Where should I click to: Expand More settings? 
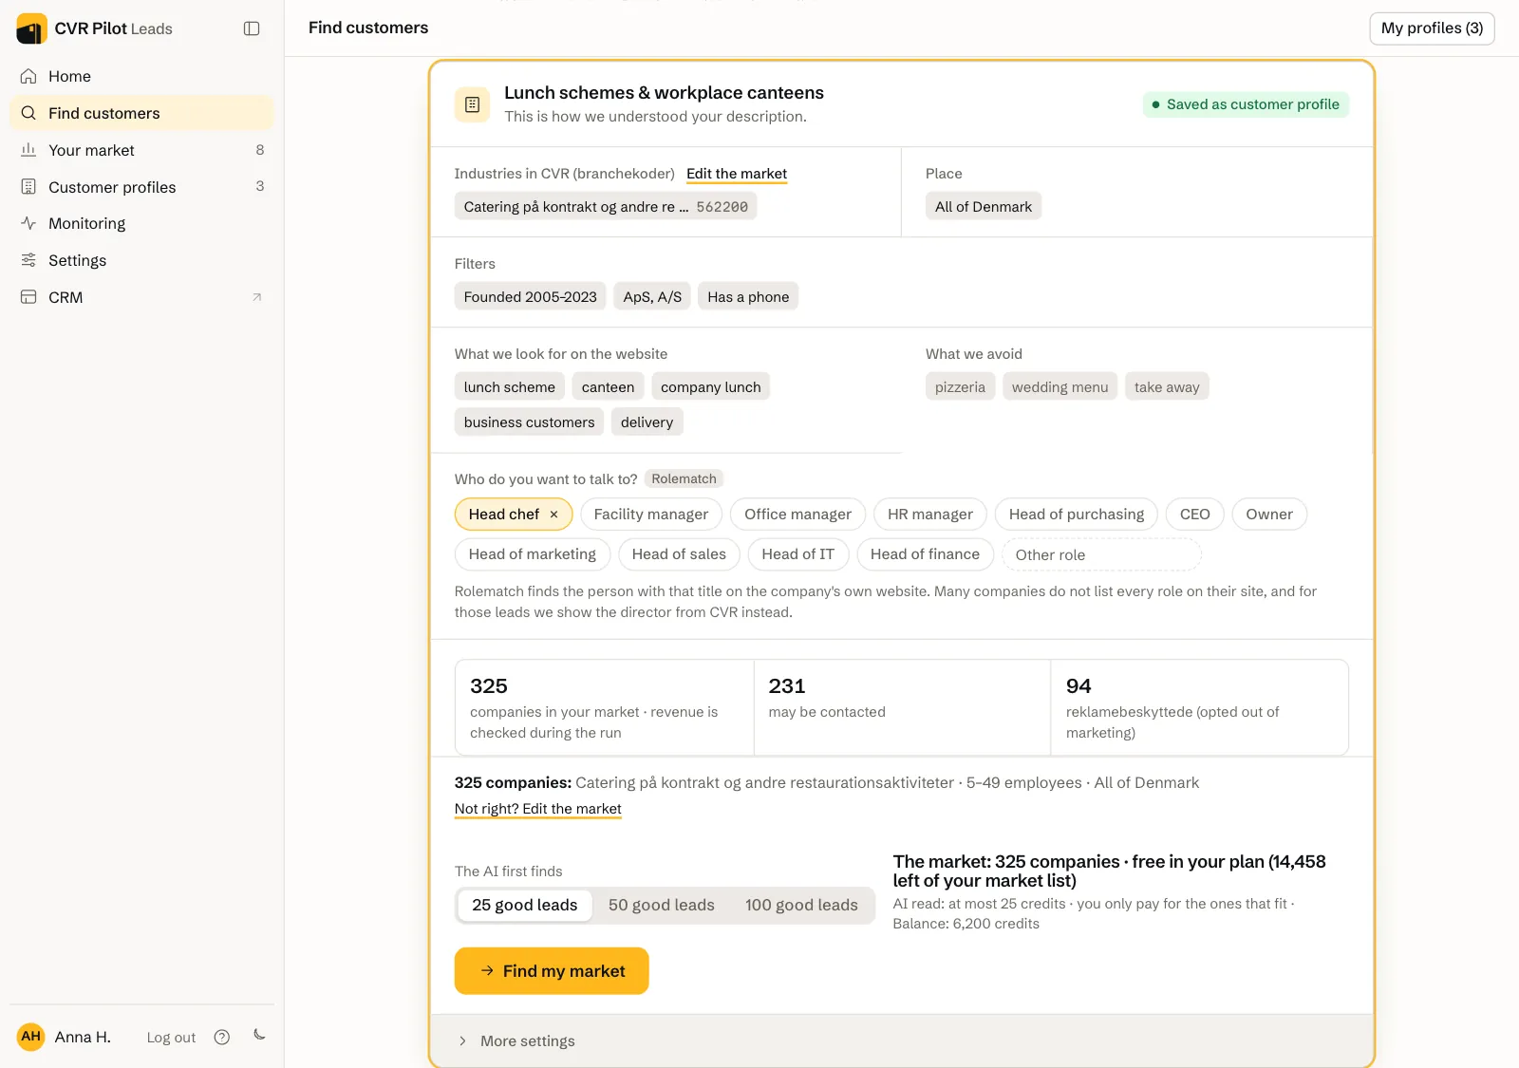902,1040
